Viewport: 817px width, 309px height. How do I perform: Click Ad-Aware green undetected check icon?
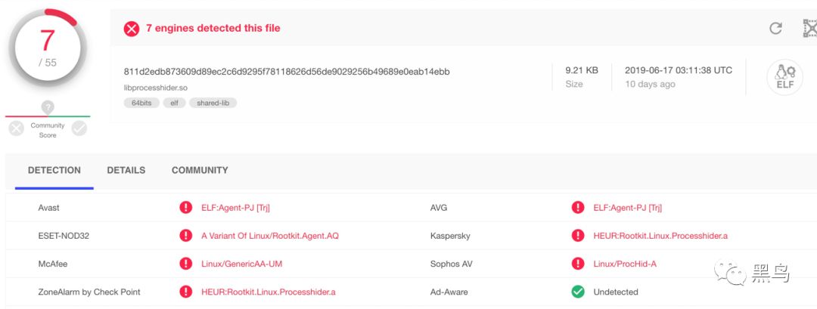coord(578,292)
